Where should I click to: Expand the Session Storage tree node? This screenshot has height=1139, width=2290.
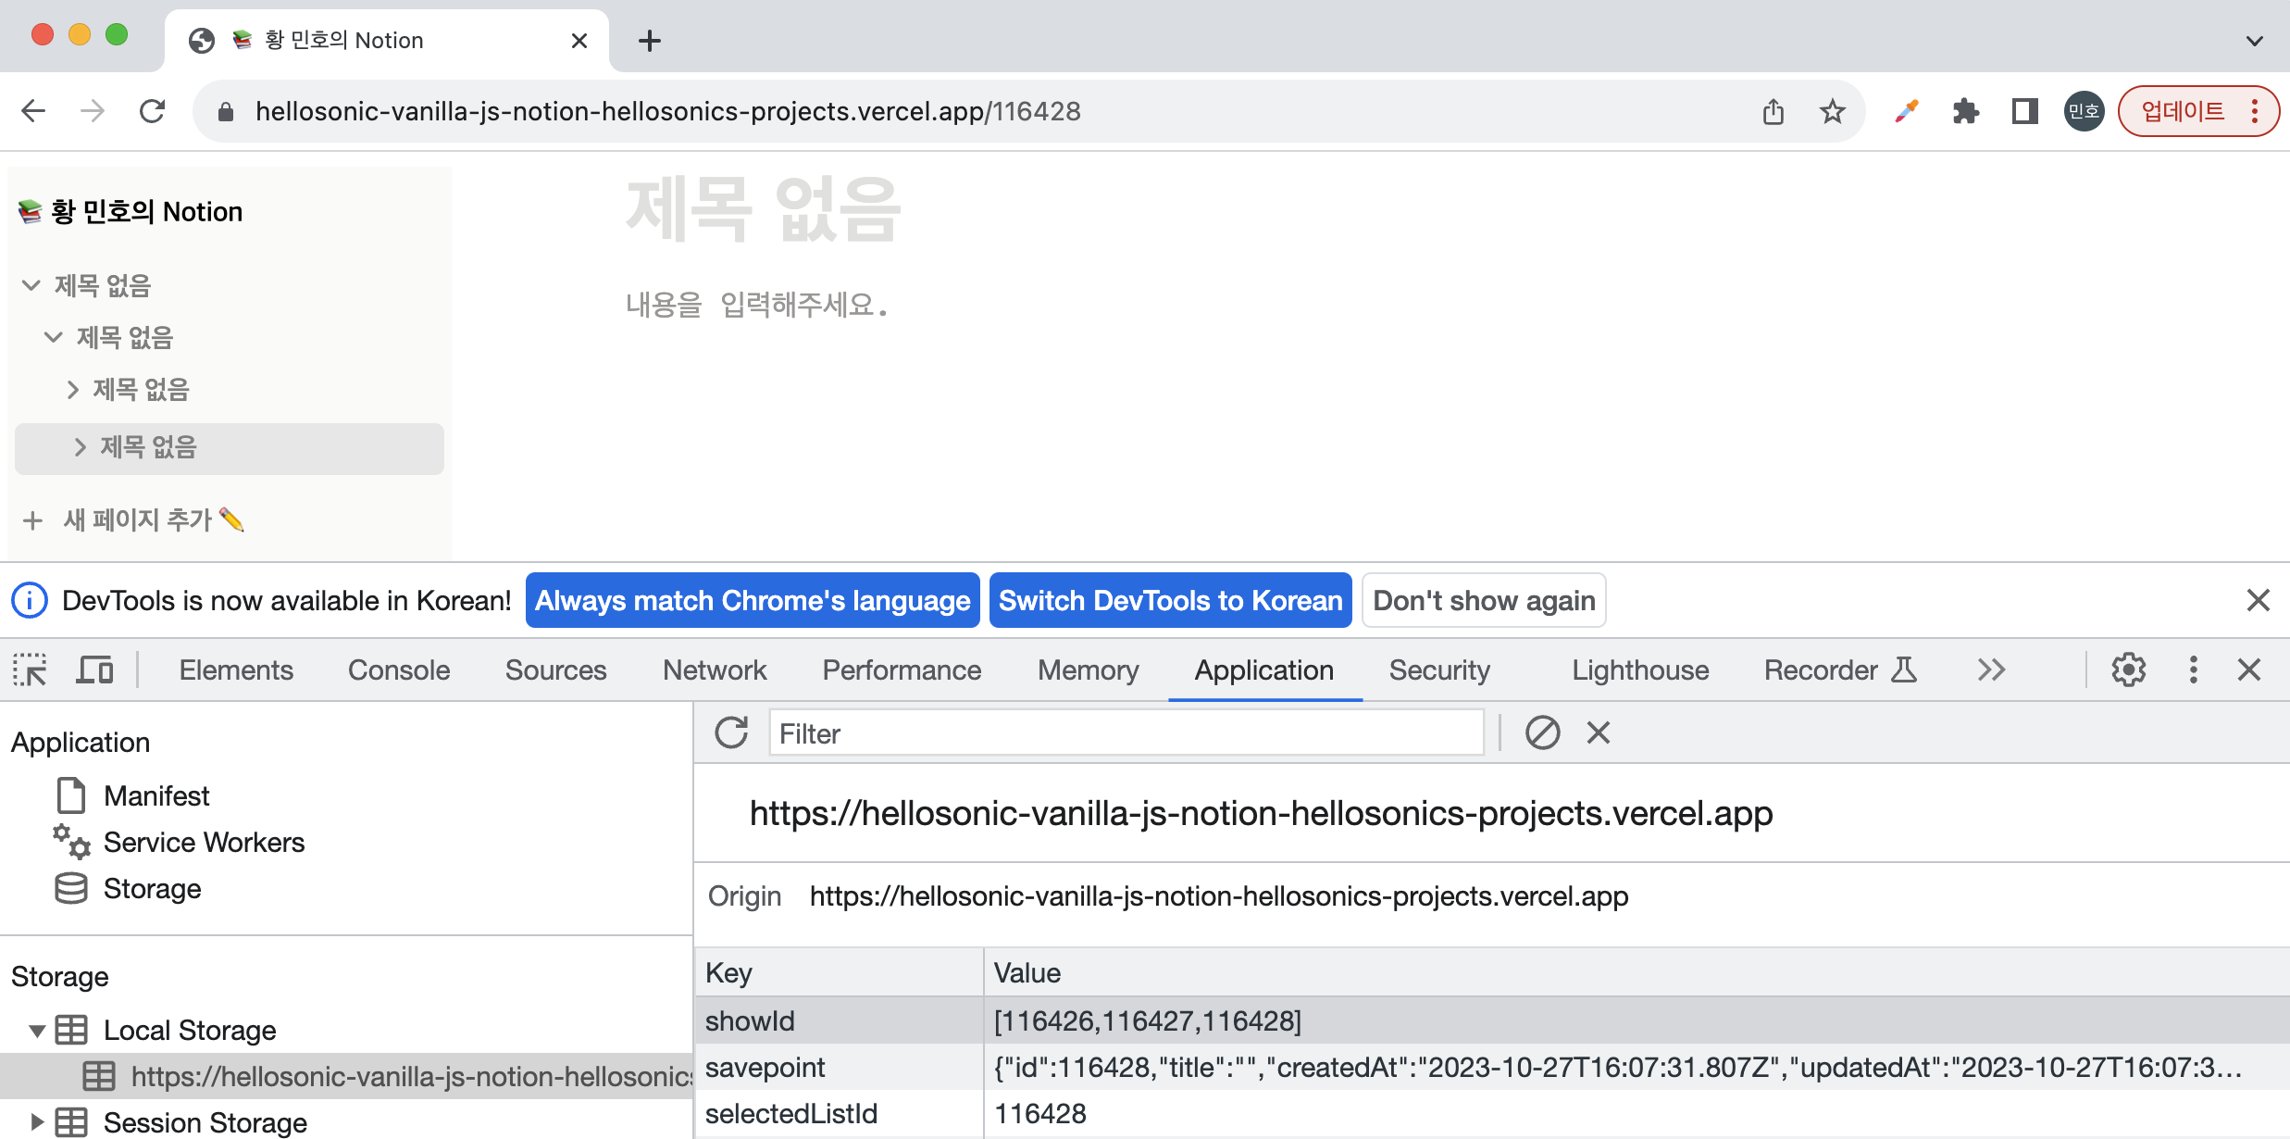(x=37, y=1122)
